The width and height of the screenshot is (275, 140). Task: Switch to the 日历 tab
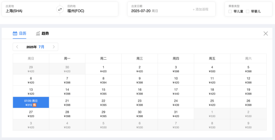(19, 33)
